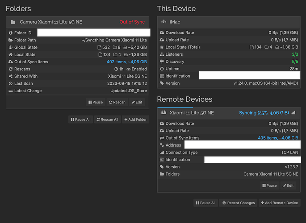Click version text v1.24.0, macOS (64-bit Intel/AMD)
306x223 pixels.
coord(266,83)
